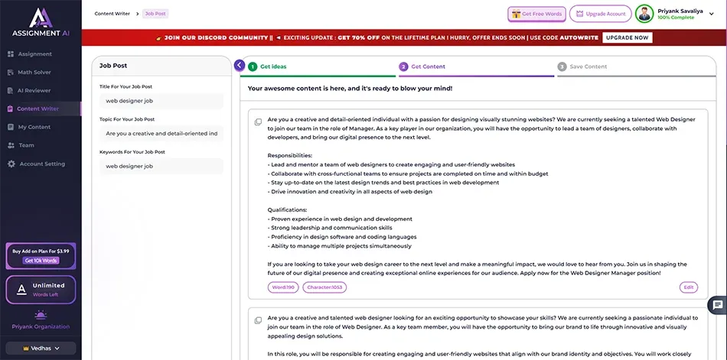727x360 pixels.
Task: Open the chat support widget
Action: pos(717,304)
